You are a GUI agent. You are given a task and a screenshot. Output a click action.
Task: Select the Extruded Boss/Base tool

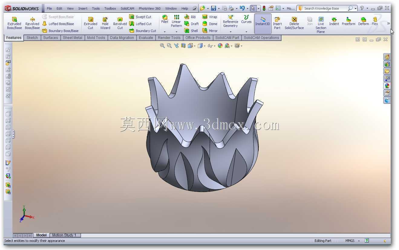tap(14, 23)
